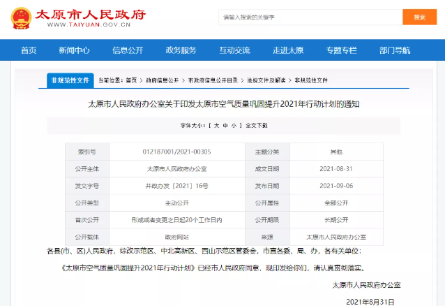Image resolution: width=445 pixels, height=306 pixels.
Task: Go to 信息公开 in the navigation bar
Action: tap(128, 50)
